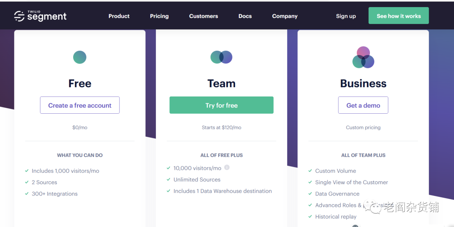454x227 pixels.
Task: Click ALL OF TEAM PLUS label
Action: click(x=363, y=155)
